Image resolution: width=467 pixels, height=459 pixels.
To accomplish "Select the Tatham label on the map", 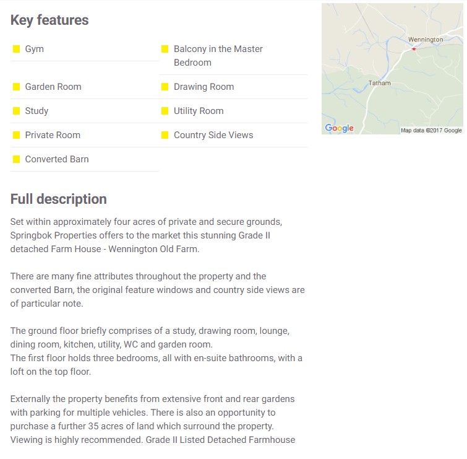I will 379,83.
